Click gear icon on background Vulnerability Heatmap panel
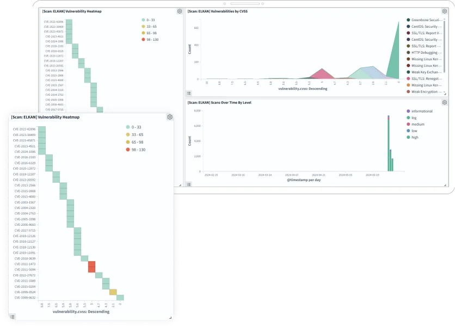455x328 pixels. pos(180,11)
